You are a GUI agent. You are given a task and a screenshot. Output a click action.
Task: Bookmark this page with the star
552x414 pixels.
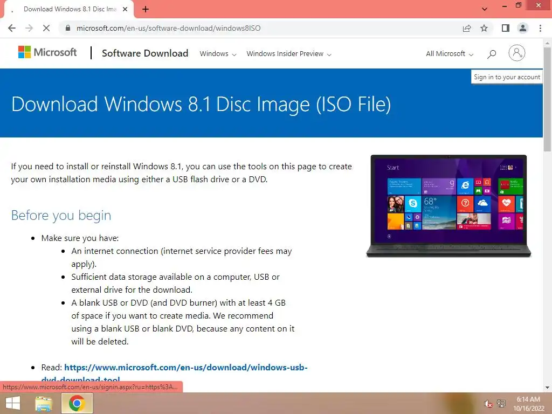point(484,28)
